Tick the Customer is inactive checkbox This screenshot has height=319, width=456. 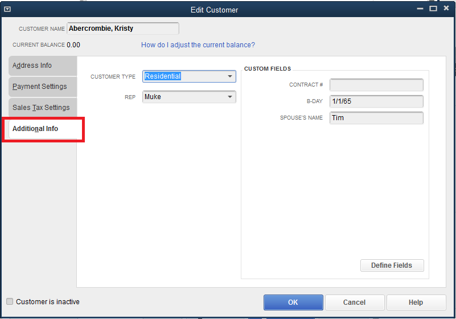click(10, 301)
